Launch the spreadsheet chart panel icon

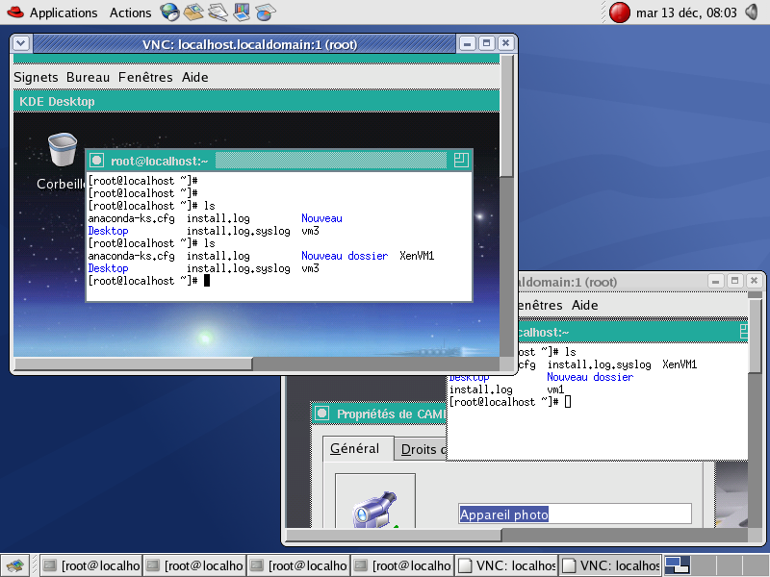coord(265,13)
